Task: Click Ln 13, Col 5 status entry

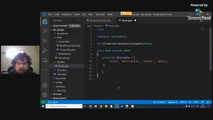Action: tap(159, 102)
